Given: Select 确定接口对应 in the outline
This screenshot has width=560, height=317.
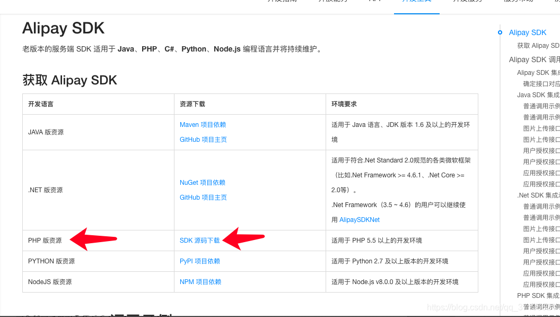Looking at the screenshot, I should tap(541, 84).
